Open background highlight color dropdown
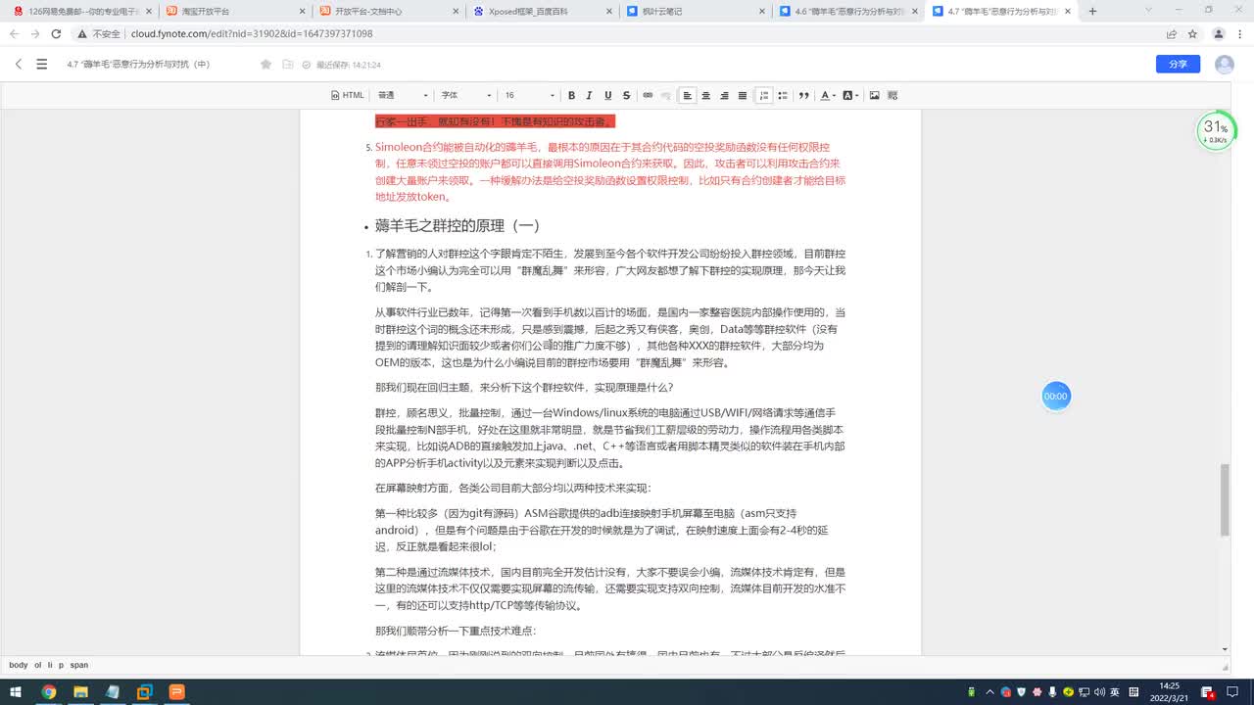 [850, 95]
